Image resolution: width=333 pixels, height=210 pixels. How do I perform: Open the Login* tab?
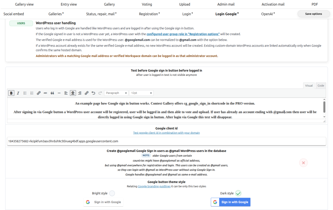click(x=188, y=14)
